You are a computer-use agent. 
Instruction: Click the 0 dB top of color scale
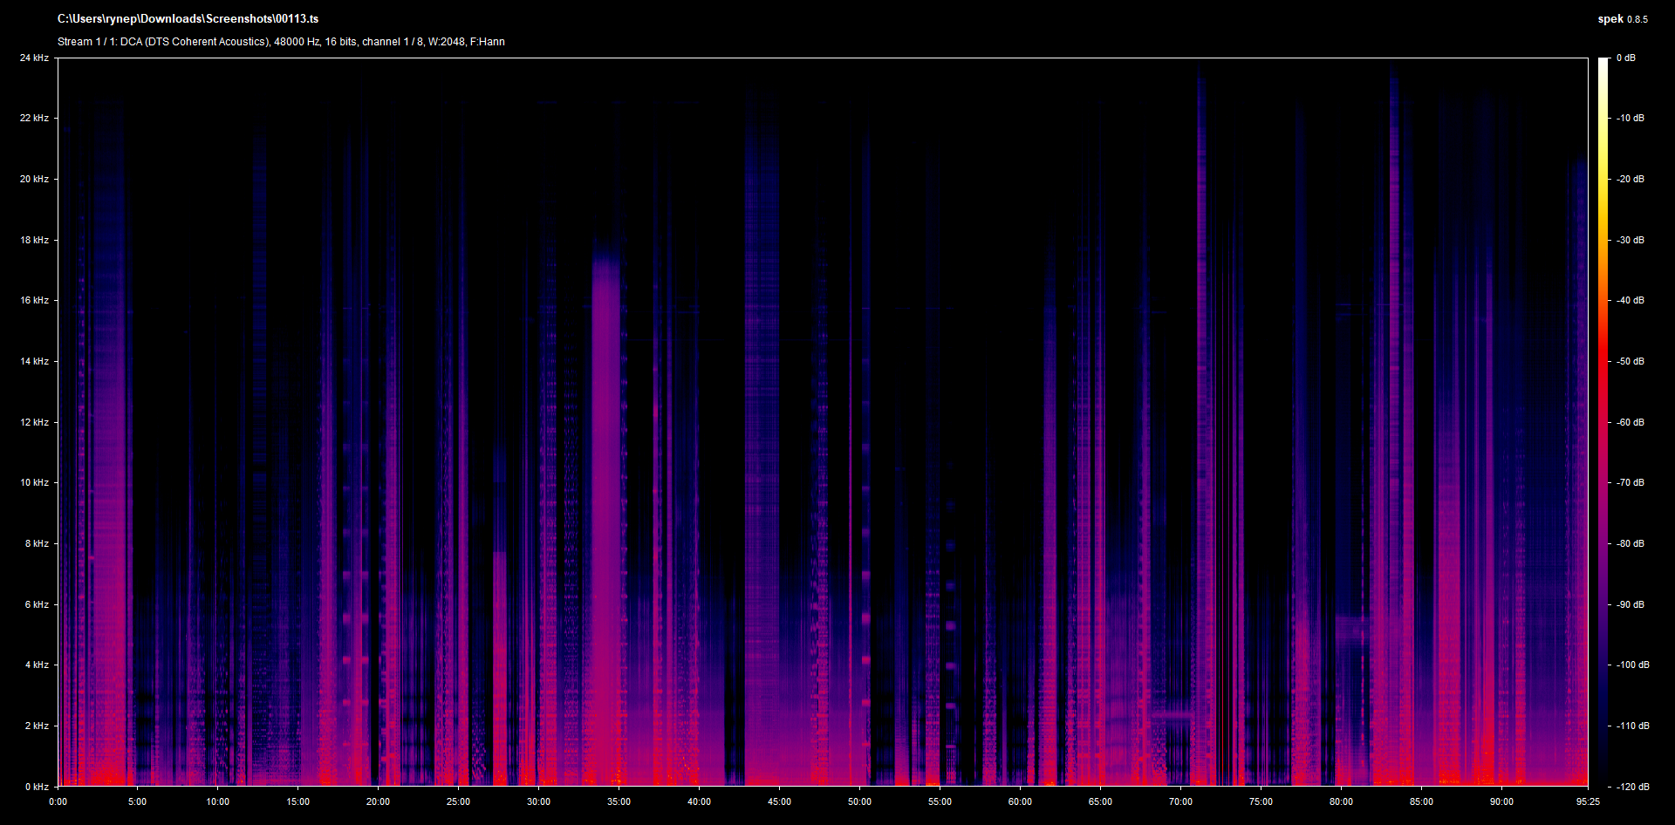tap(1626, 58)
